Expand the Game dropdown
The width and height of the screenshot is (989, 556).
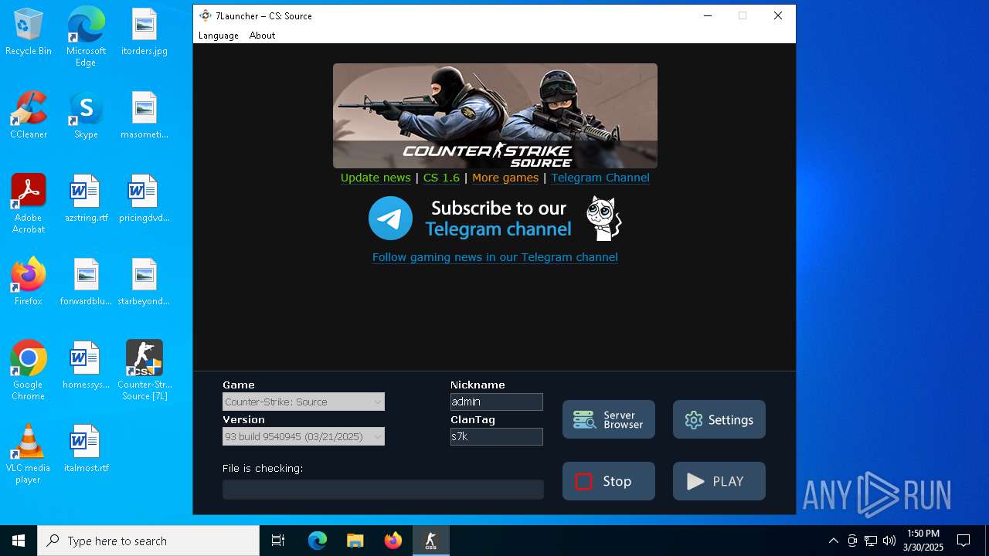pyautogui.click(x=304, y=402)
